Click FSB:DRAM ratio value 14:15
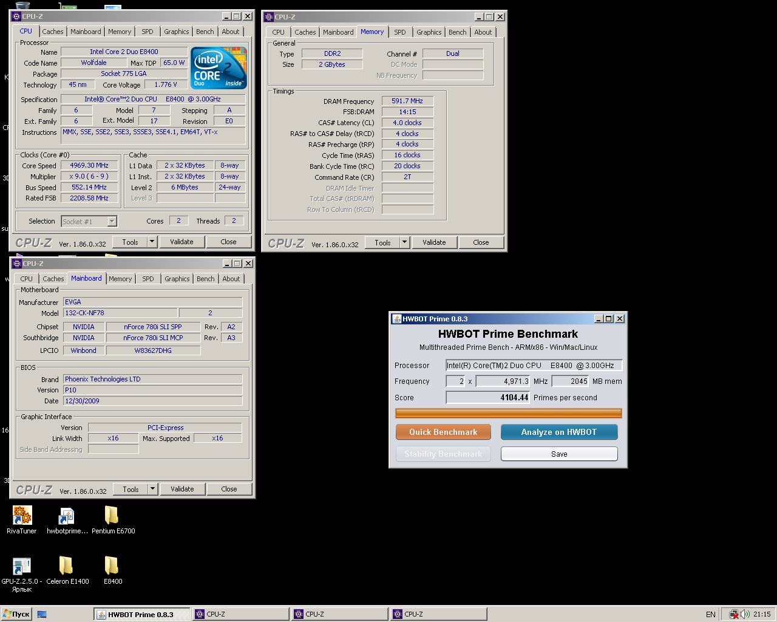 pos(407,112)
